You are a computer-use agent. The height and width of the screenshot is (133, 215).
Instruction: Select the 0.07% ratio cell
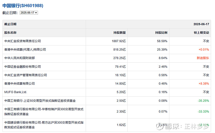[x=163, y=112]
